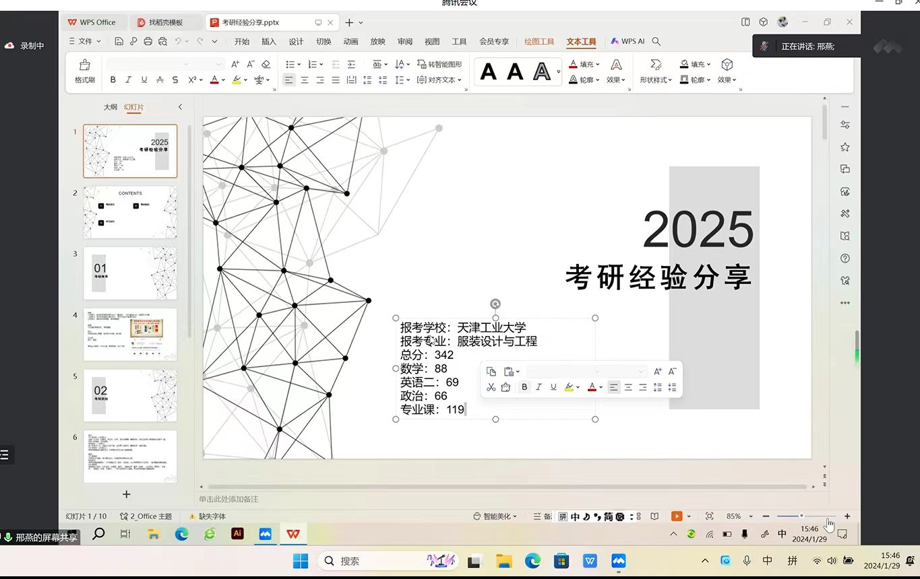The image size is (920, 579).
Task: Expand the 智能美化 dropdown in status bar
Action: click(x=495, y=516)
